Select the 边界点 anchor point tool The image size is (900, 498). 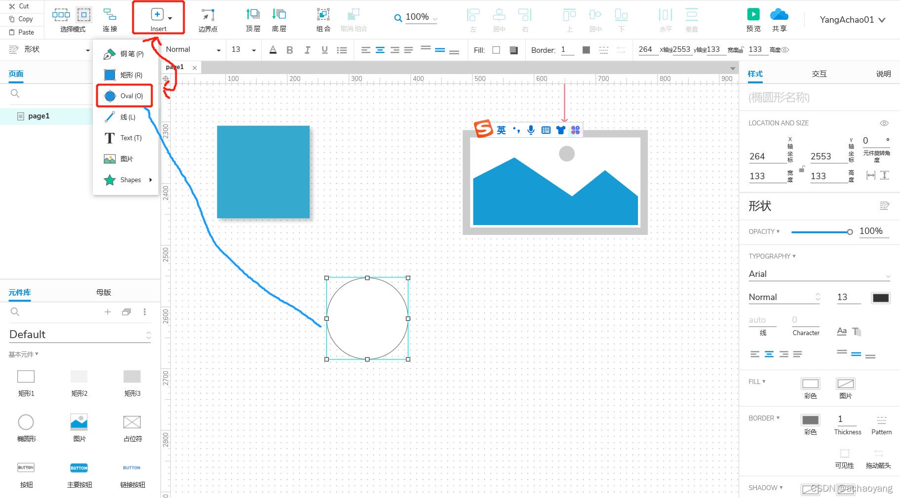(208, 20)
